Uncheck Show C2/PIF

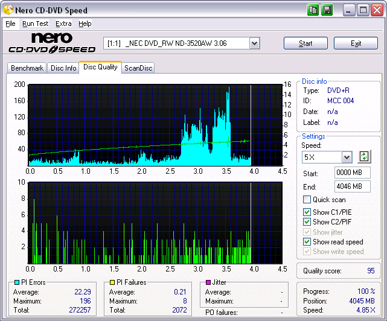coord(307,222)
